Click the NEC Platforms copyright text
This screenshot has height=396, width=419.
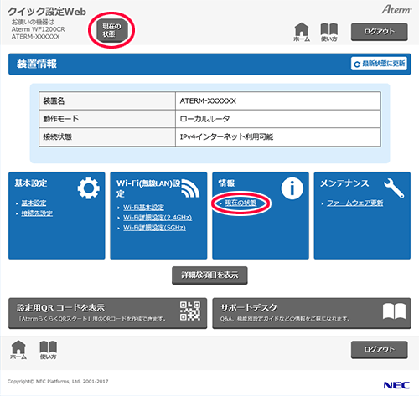coord(58,382)
